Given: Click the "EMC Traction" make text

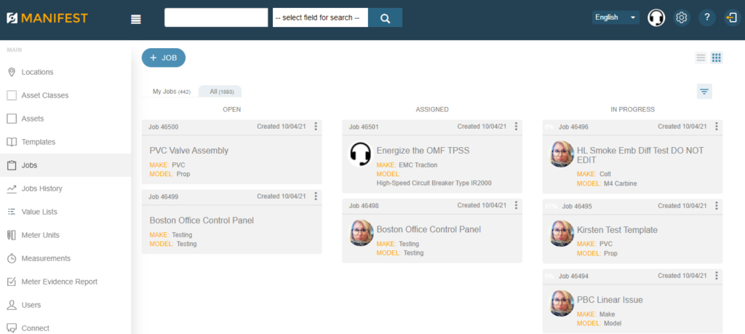Looking at the screenshot, I should (x=418, y=165).
